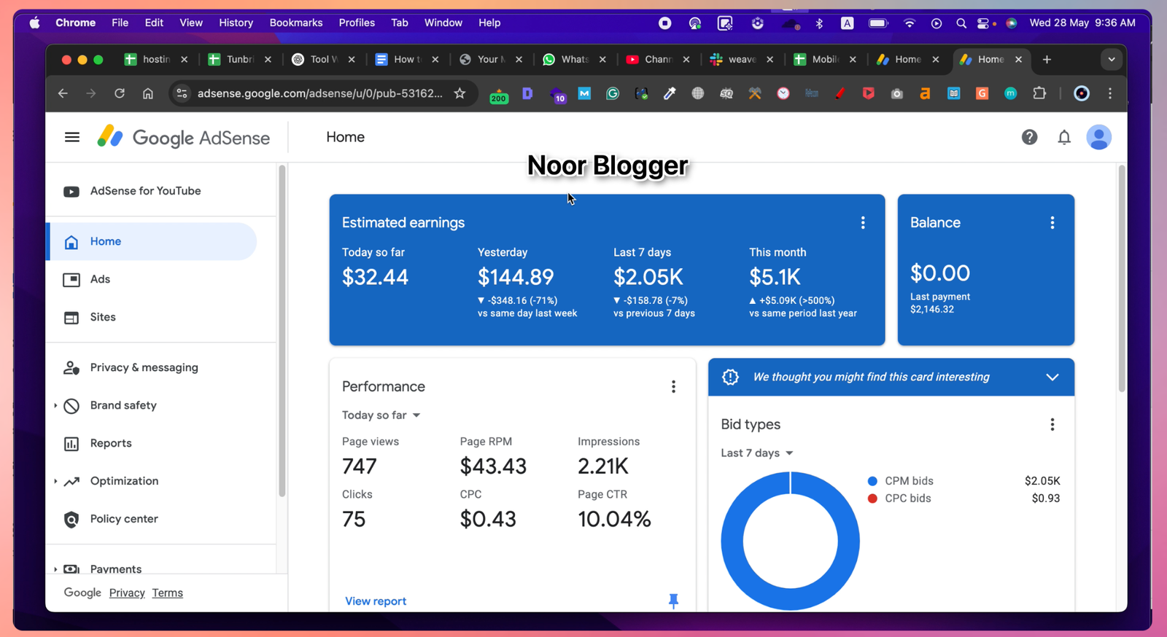Image resolution: width=1167 pixels, height=637 pixels.
Task: Open Chrome three-dot menu
Action: point(1110,93)
